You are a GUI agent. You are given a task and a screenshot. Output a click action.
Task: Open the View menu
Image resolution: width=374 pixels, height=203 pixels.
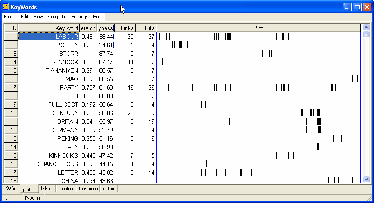coord(38,17)
